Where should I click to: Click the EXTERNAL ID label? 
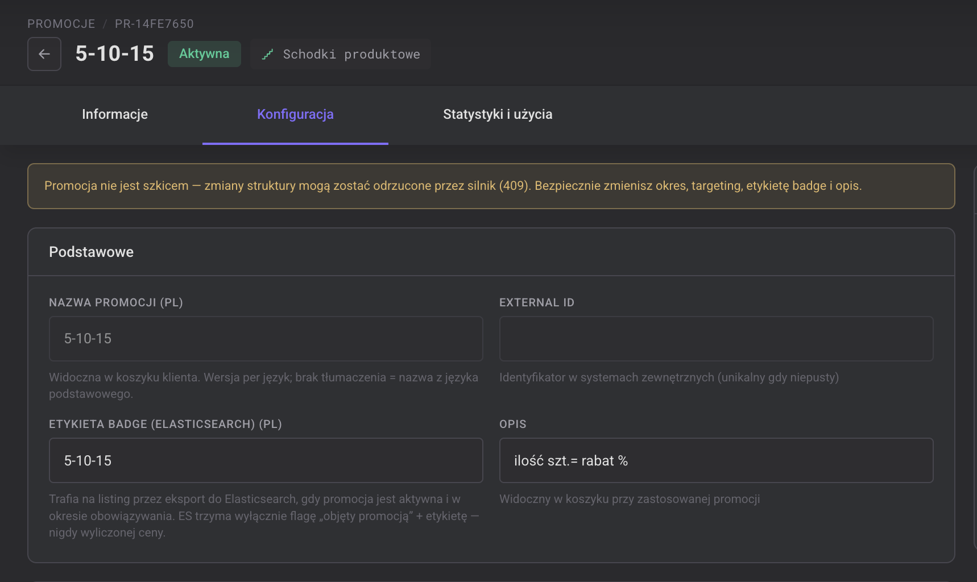click(x=537, y=302)
